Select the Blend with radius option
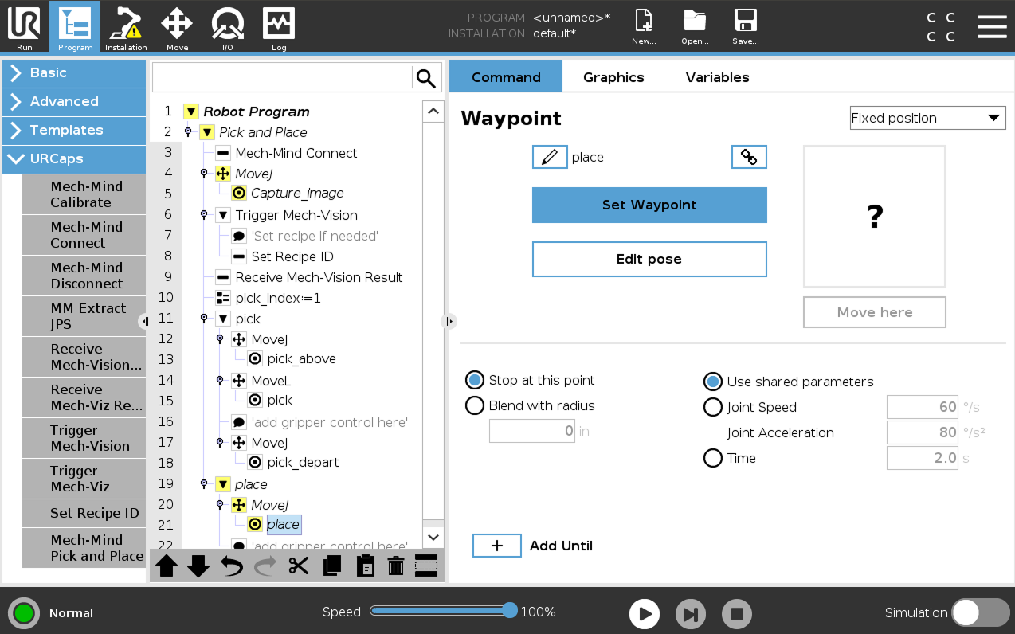Viewport: 1015px width, 634px height. 475,405
